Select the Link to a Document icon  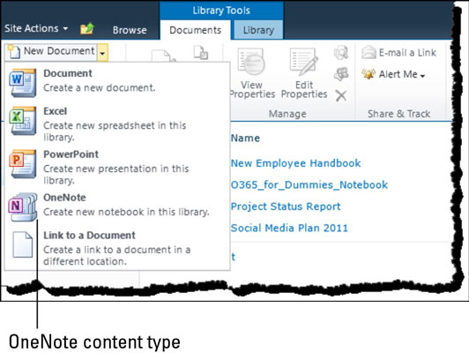click(22, 244)
